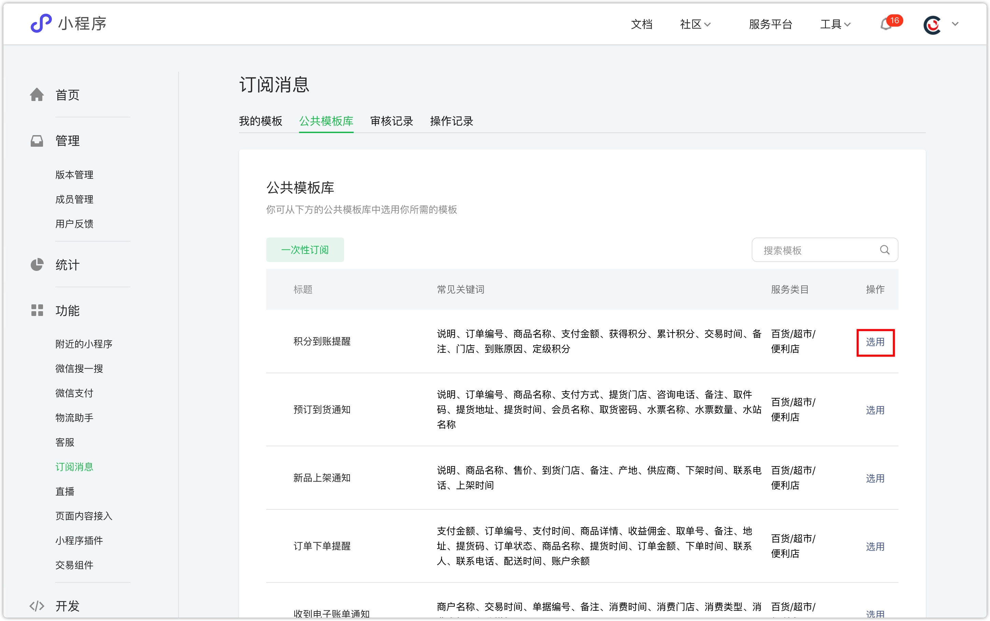The height and width of the screenshot is (621, 990).
Task: Click the 订单下单提醒 title cell
Action: coord(322,546)
